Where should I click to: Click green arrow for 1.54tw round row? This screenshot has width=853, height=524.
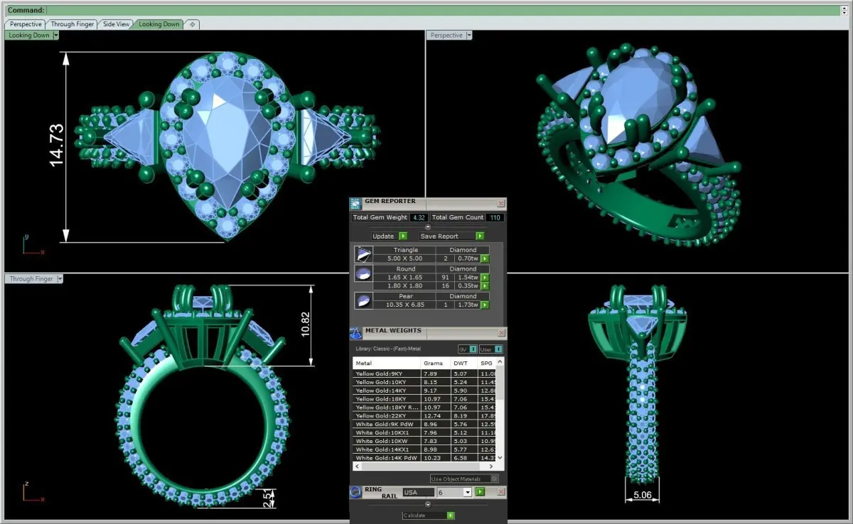pyautogui.click(x=485, y=278)
